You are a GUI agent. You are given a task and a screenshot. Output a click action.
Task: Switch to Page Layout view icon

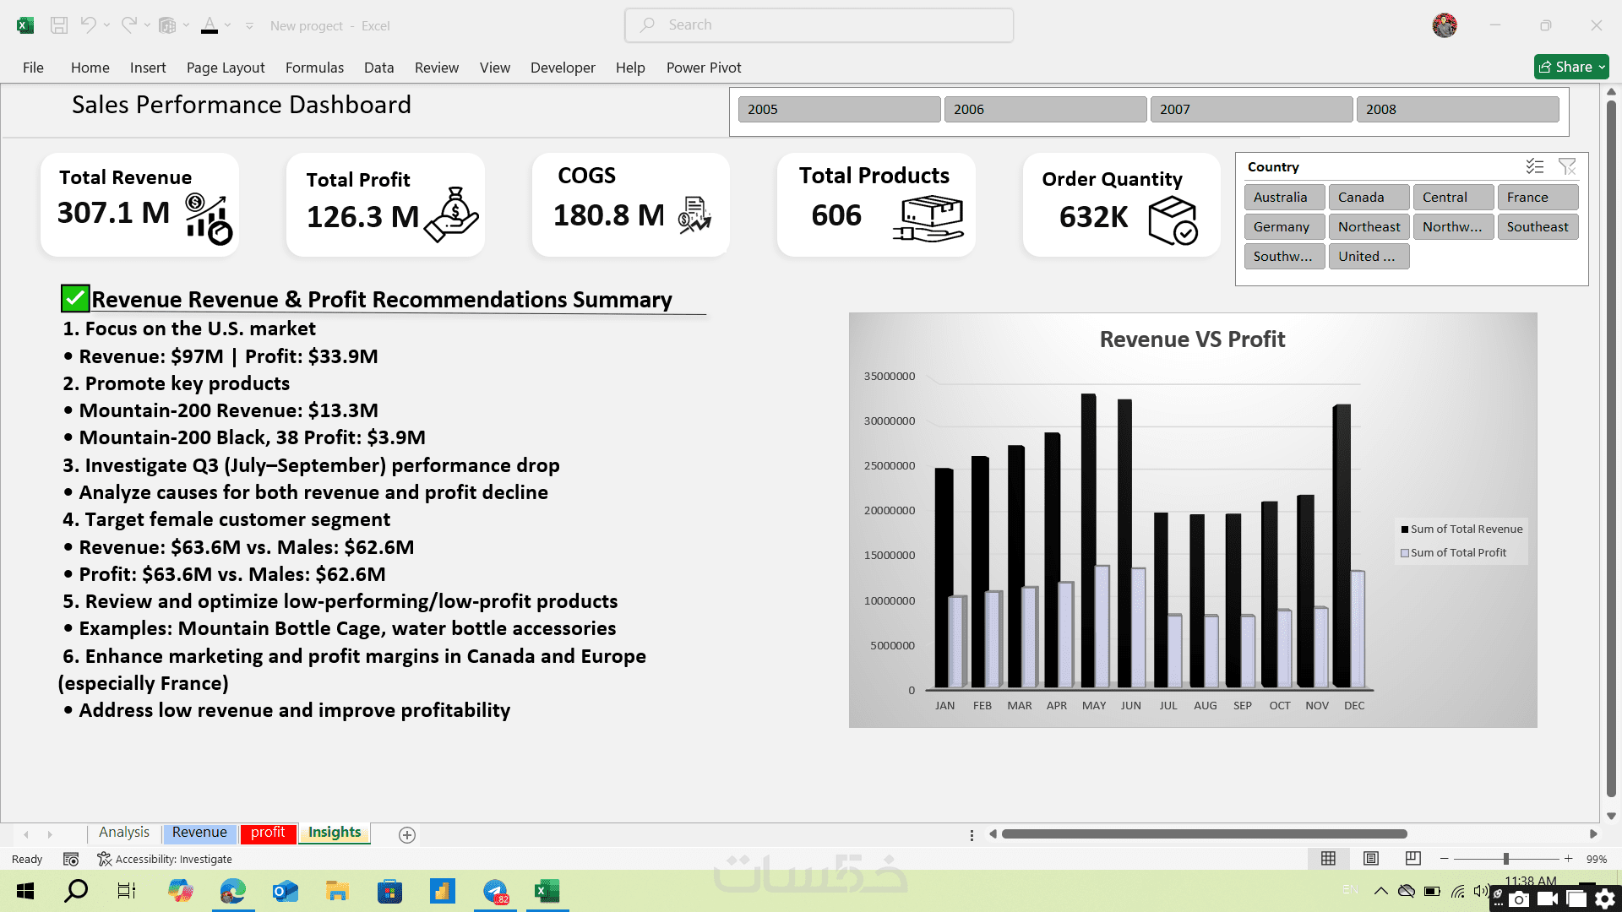pyautogui.click(x=1371, y=859)
